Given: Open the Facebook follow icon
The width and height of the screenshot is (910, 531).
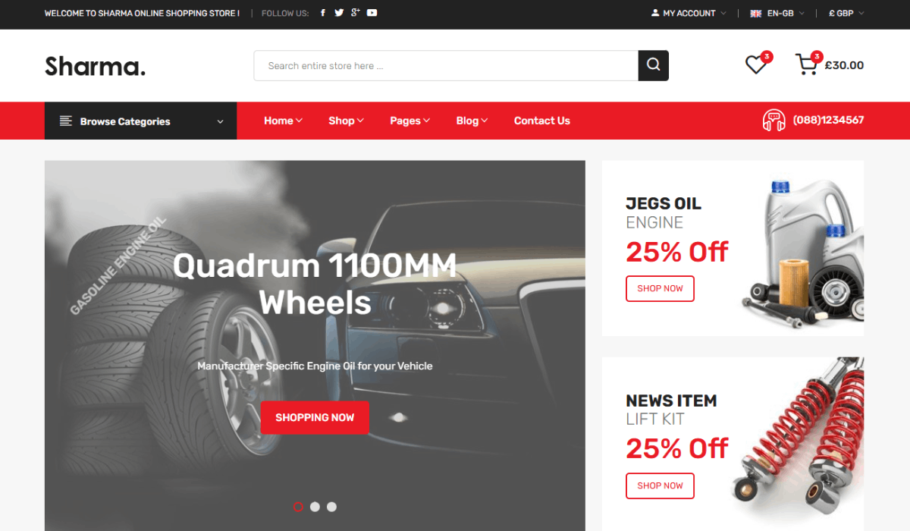Looking at the screenshot, I should tap(323, 13).
